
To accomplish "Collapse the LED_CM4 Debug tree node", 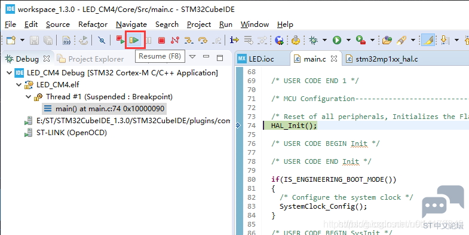I will point(10,73).
